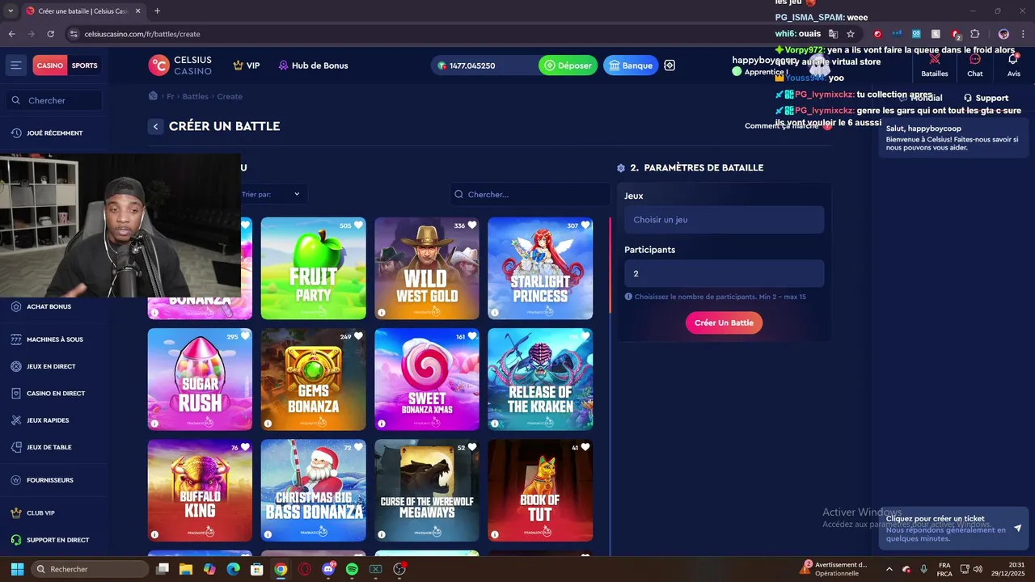
Task: Favorite the Book of Tut game
Action: (x=585, y=447)
